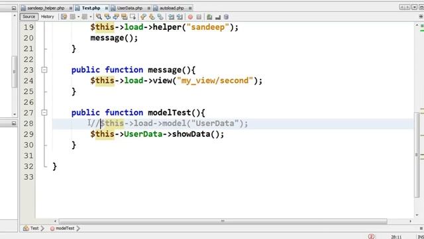Switch to History view
424x239 pixels.
[x=48, y=17]
